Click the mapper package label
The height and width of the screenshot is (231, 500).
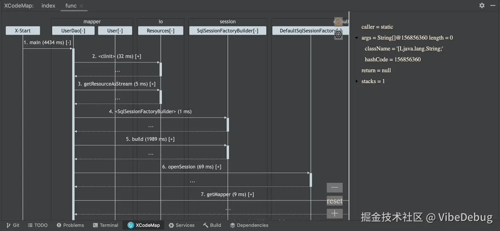[92, 22]
